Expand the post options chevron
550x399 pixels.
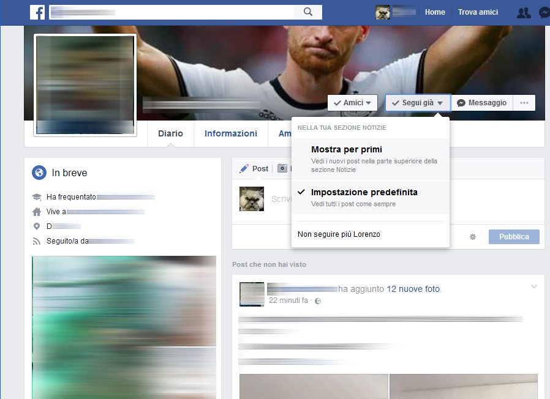533,286
